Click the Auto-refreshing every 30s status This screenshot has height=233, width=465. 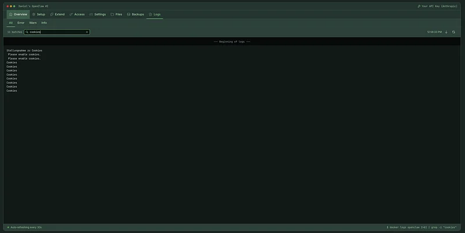(x=24, y=227)
